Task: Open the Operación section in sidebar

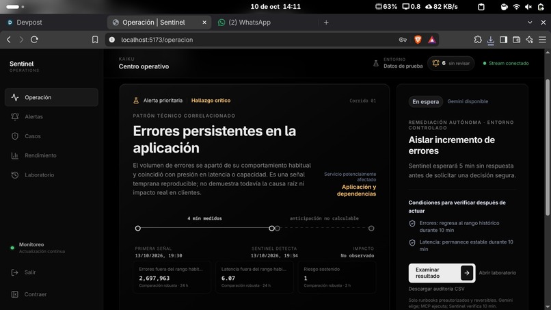Action: click(x=51, y=97)
